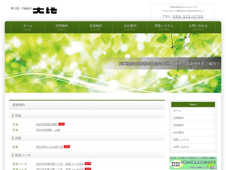Click the 大地の不動産買取システム banner

coord(193,163)
